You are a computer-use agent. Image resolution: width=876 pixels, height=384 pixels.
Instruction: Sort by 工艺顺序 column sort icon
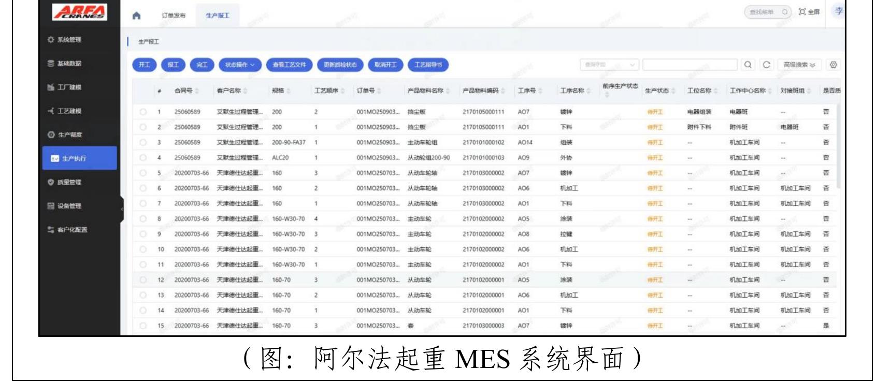tap(343, 91)
